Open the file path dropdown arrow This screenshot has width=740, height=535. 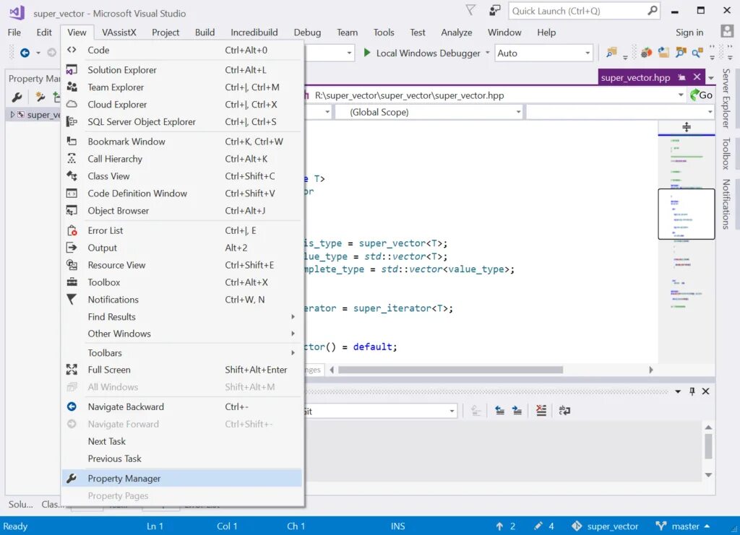(681, 95)
